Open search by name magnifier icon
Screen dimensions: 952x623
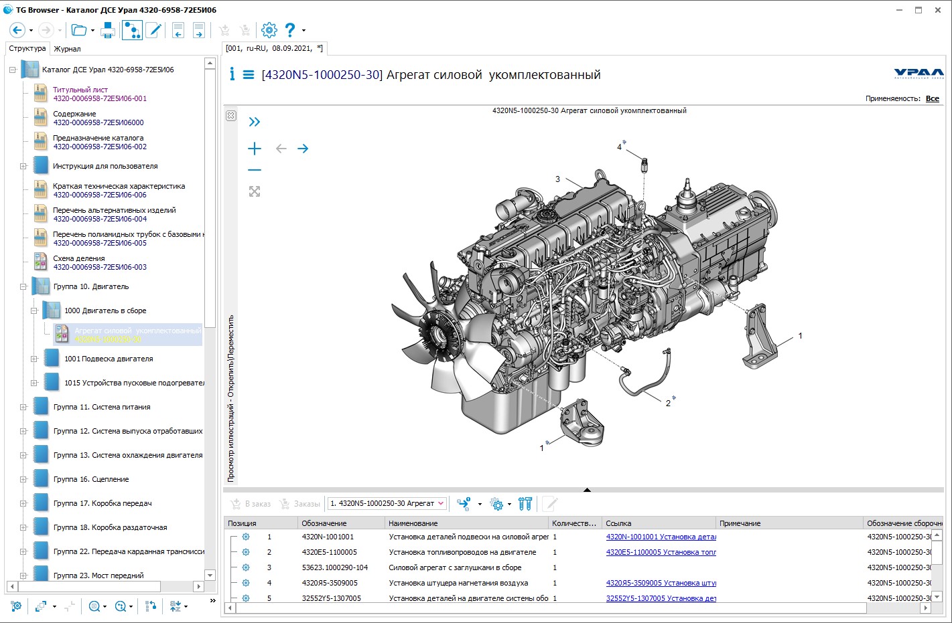pos(94,606)
